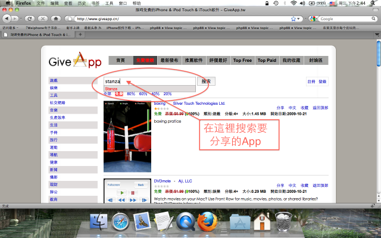Click the Google search input box

[x=345, y=18]
